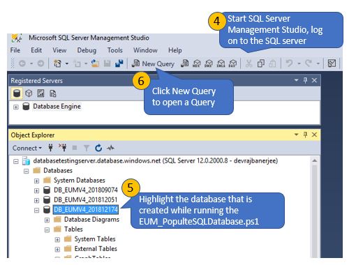The image size is (356, 265).
Task: Open the Debug menu
Action: point(87,50)
